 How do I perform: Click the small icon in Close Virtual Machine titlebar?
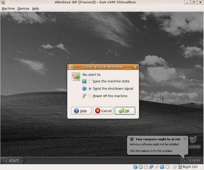pyautogui.click(x=71, y=67)
